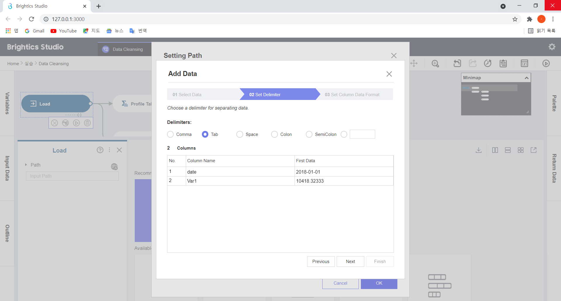Bookmark this page with star icon

(515, 19)
